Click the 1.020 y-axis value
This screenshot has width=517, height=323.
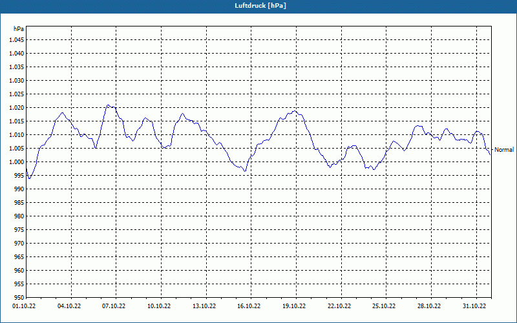pyautogui.click(x=17, y=107)
